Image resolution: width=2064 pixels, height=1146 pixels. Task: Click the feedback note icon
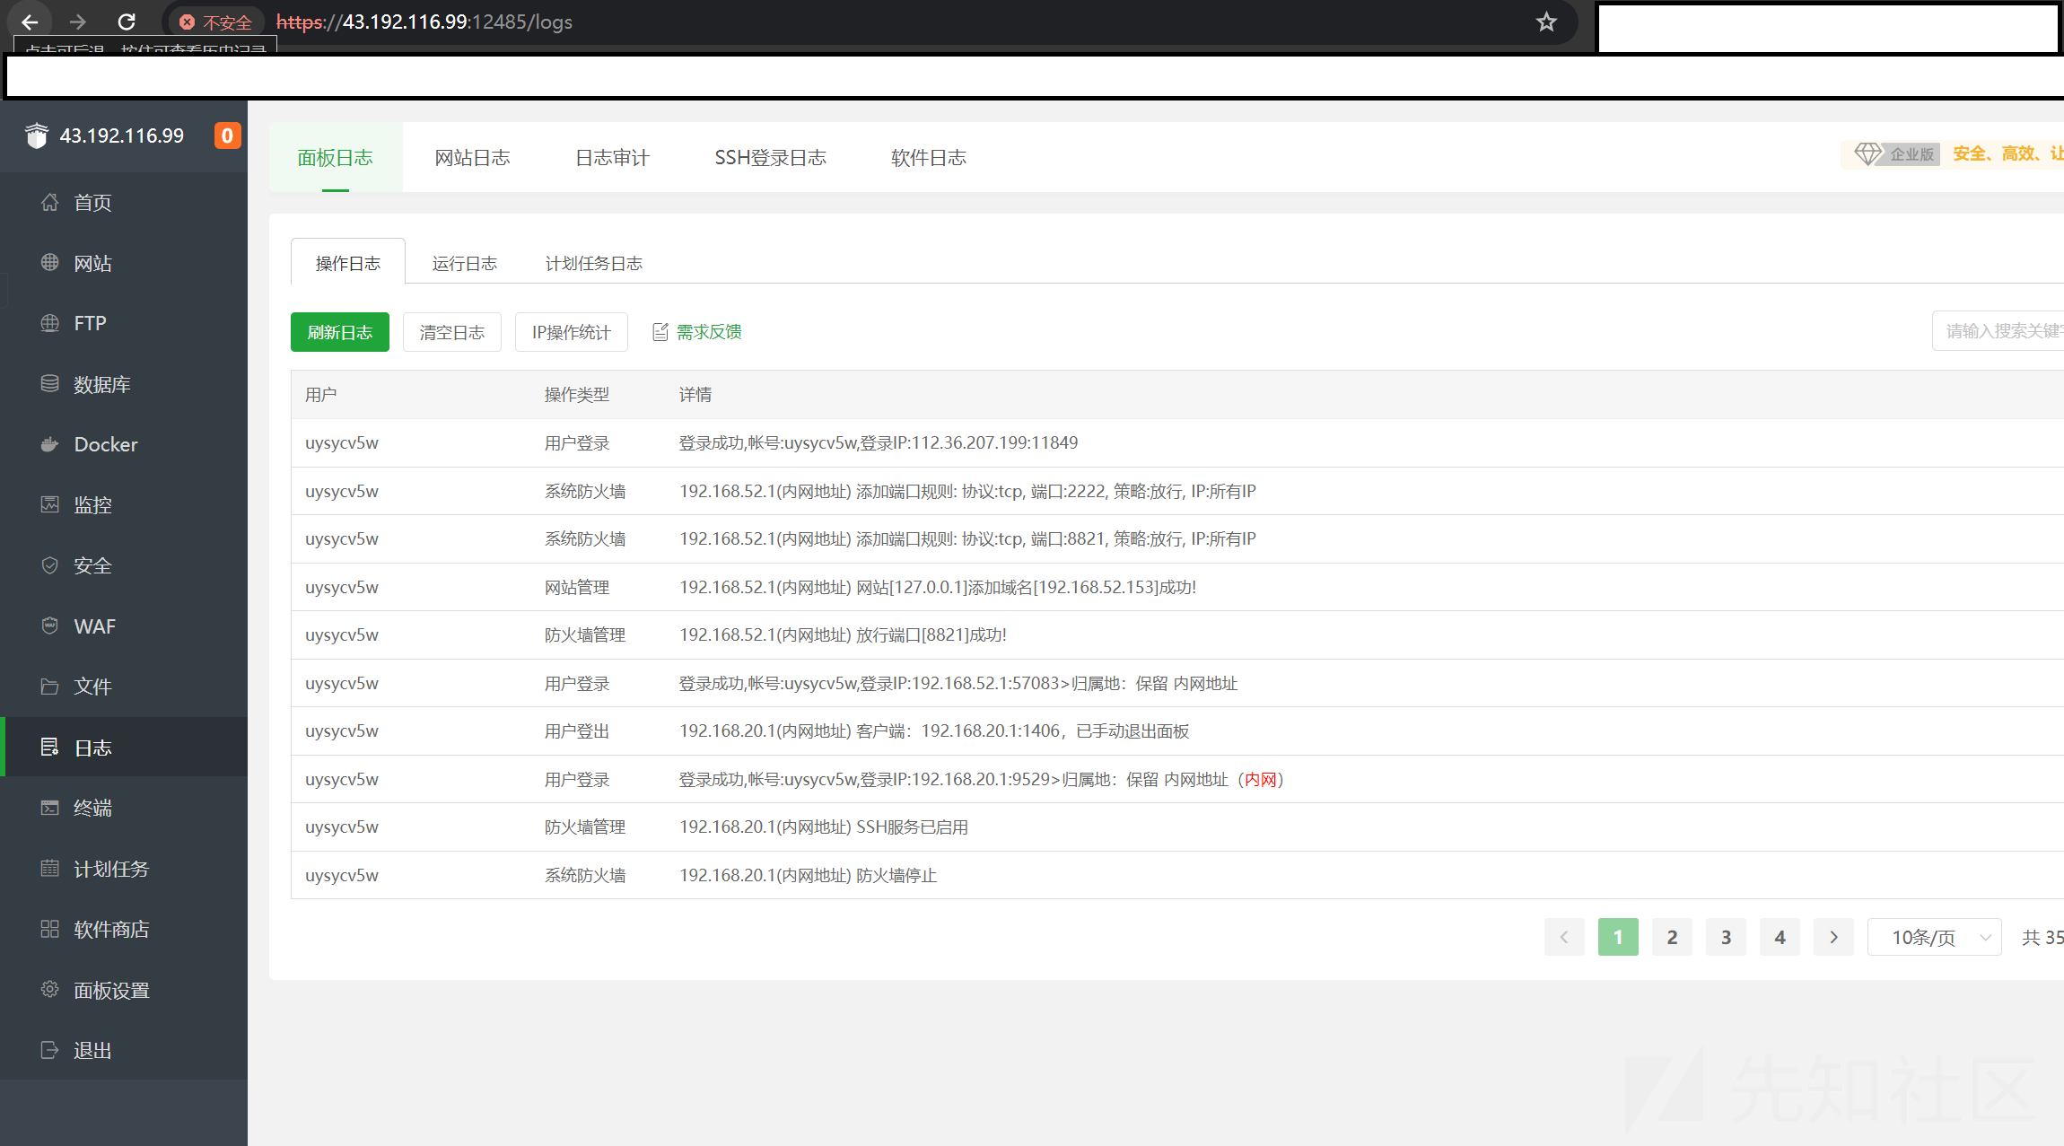click(660, 332)
